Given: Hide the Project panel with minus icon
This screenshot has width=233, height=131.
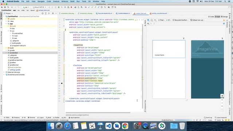Looking at the screenshot, I should 56,13.
